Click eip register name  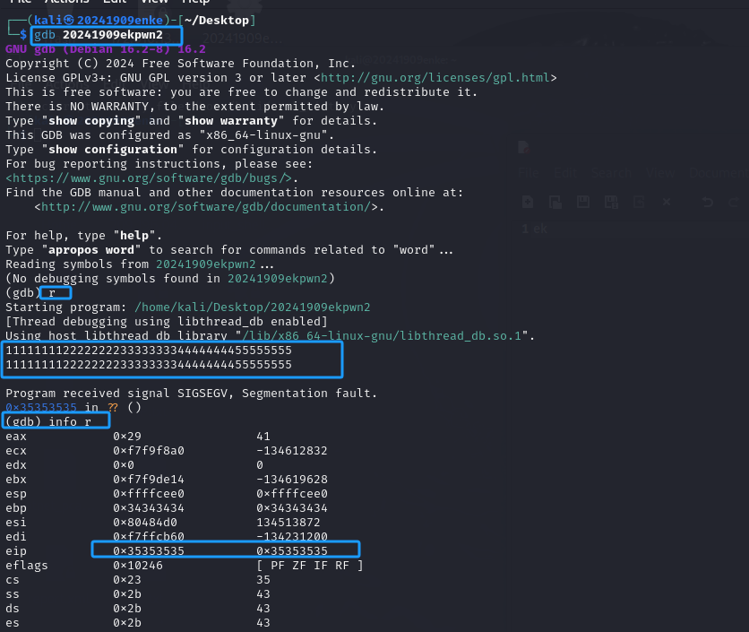(x=16, y=550)
